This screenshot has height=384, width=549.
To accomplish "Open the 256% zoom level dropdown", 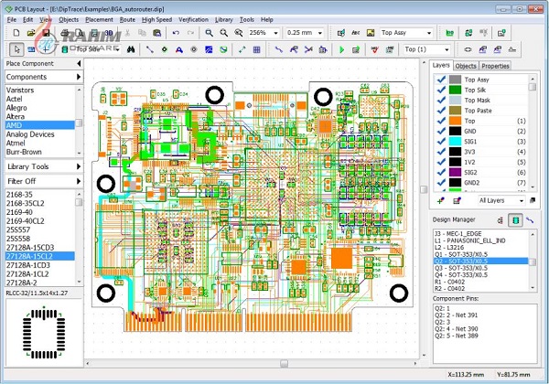I will click(x=274, y=33).
